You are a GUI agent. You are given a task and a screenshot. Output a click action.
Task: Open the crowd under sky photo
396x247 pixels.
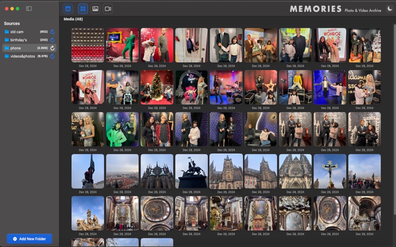click(x=364, y=171)
